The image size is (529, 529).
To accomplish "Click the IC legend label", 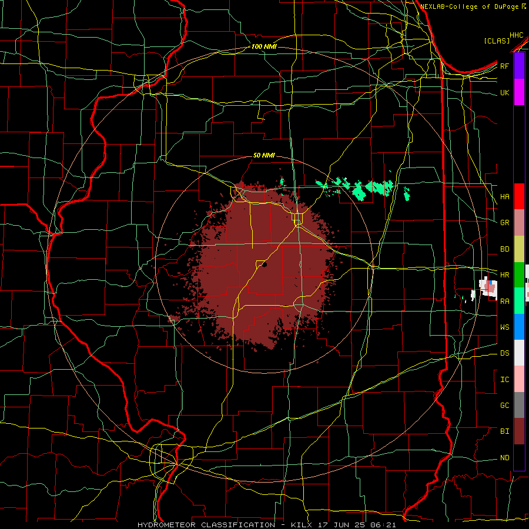I will pos(504,380).
